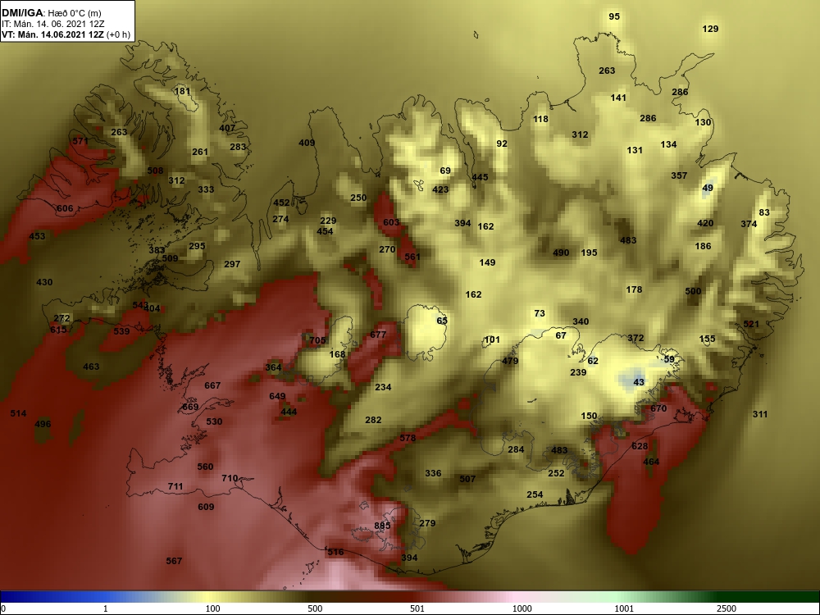Click the map value '677'
This screenshot has height=615, width=820.
[378, 335]
